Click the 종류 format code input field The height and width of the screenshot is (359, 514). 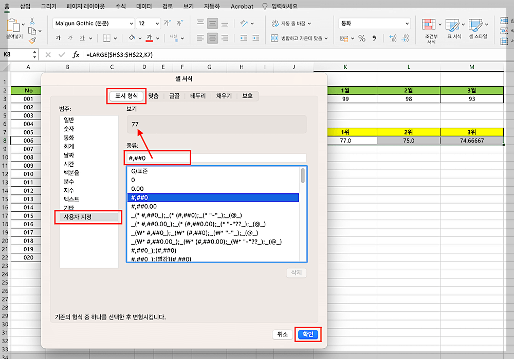tap(216, 158)
